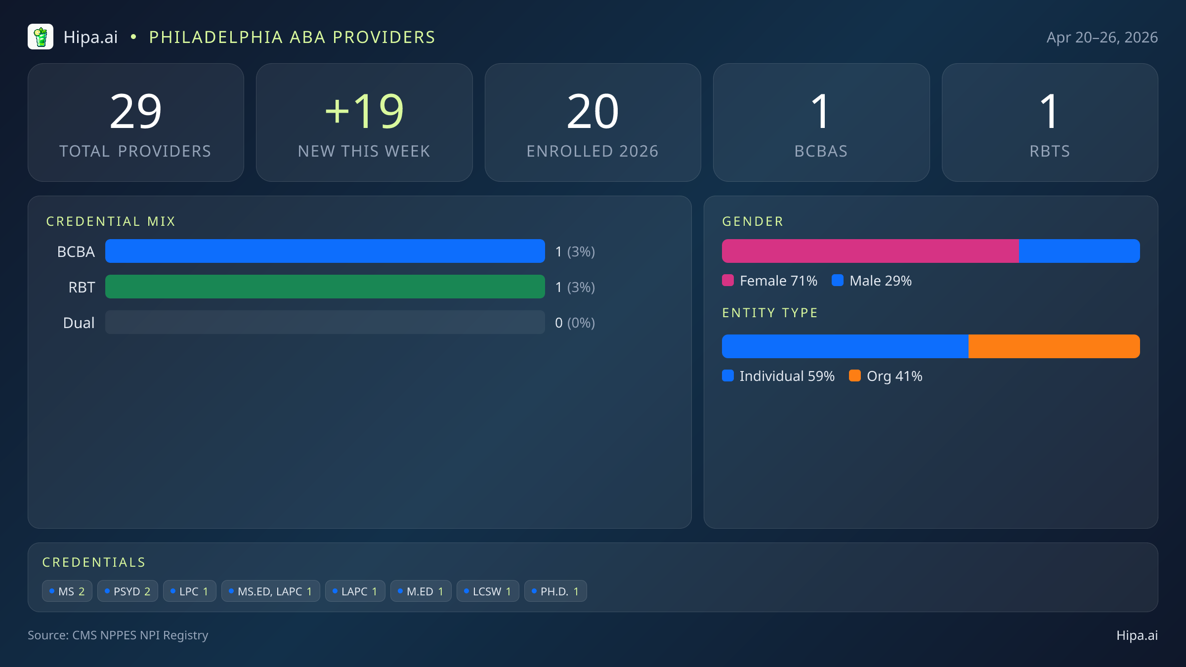Click the Hipa.ai footer link
This screenshot has width=1186, height=667.
point(1137,635)
